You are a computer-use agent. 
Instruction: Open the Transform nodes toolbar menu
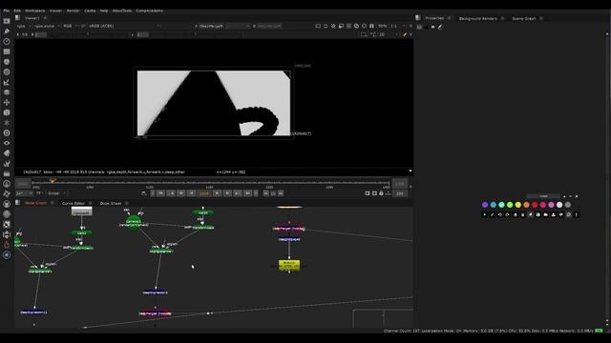point(7,102)
